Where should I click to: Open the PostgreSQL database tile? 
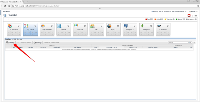click(x=130, y=29)
